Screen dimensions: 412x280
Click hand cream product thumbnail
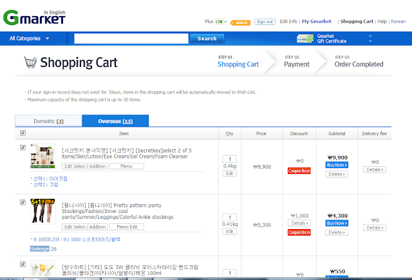pos(43,268)
